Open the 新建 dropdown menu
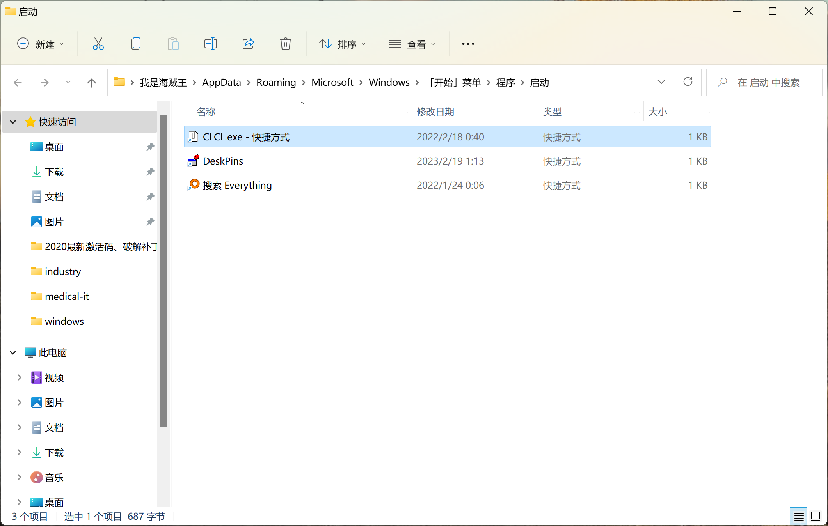828x526 pixels. [x=41, y=44]
